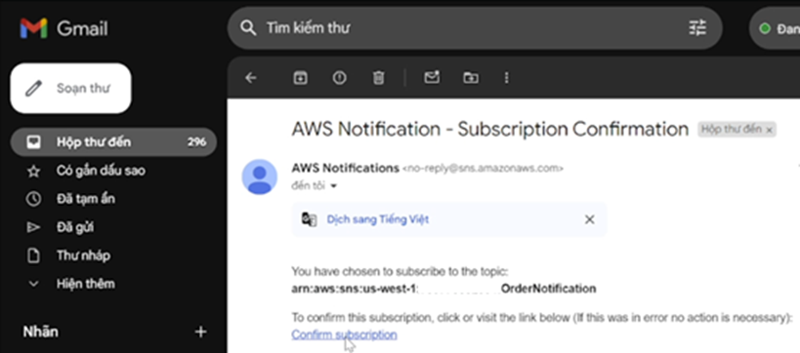Report spam using the exclamation icon
The image size is (800, 353).
339,78
